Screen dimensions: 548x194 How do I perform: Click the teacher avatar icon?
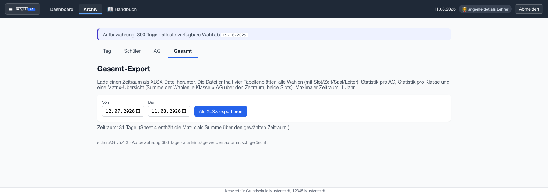[465, 9]
